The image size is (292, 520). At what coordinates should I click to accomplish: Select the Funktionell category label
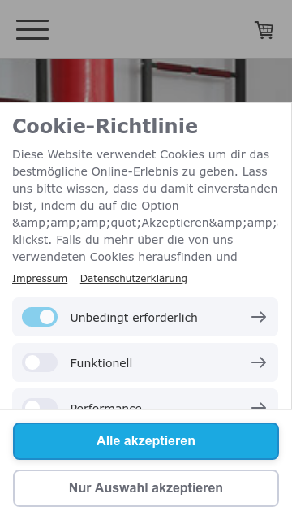[x=101, y=363]
